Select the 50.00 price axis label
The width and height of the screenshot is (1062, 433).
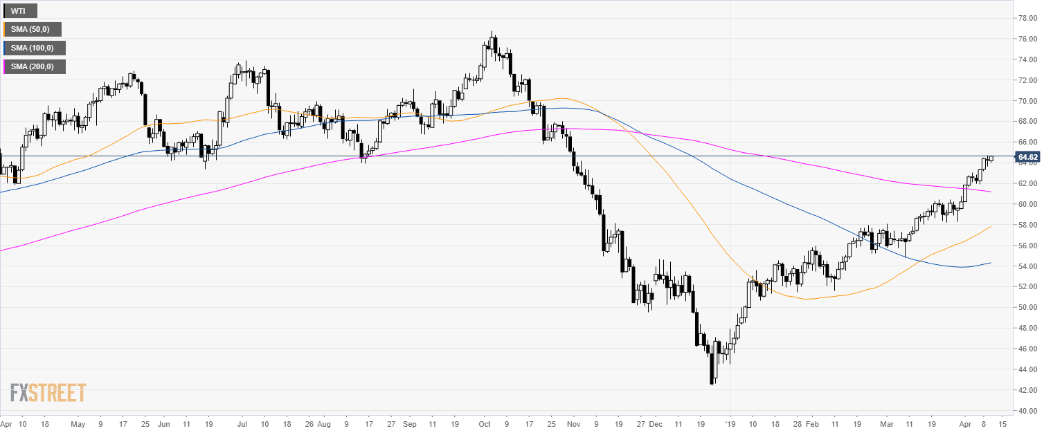1027,307
